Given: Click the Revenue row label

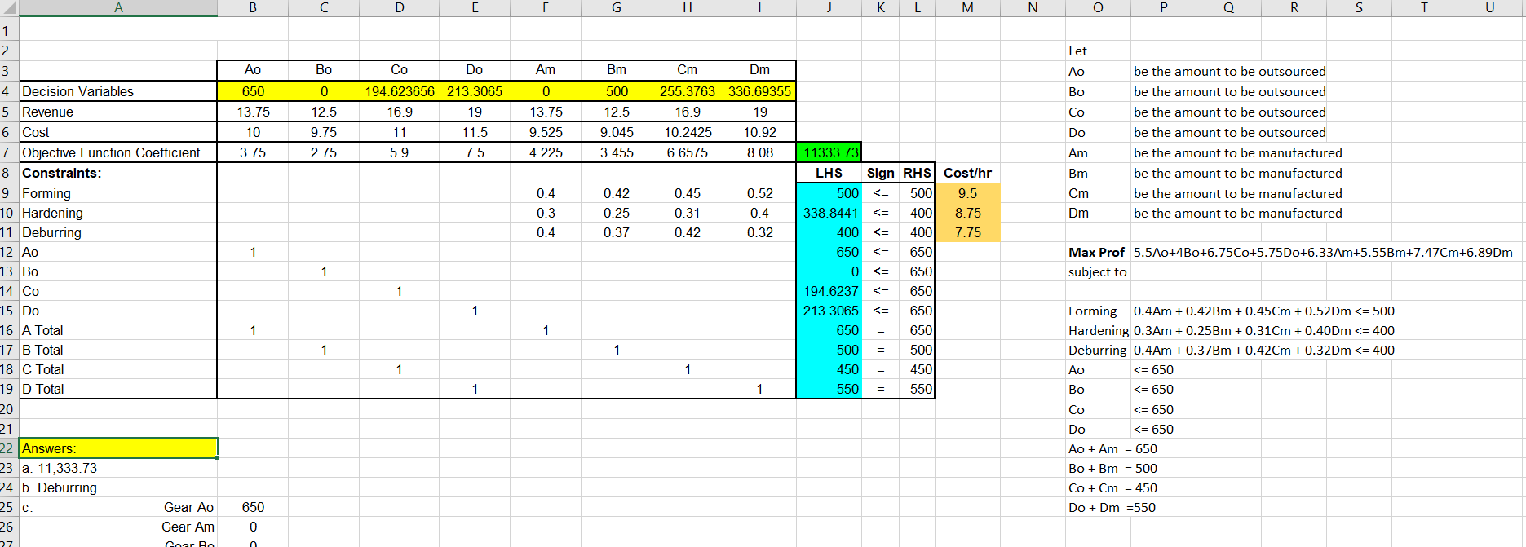Looking at the screenshot, I should click(x=118, y=112).
